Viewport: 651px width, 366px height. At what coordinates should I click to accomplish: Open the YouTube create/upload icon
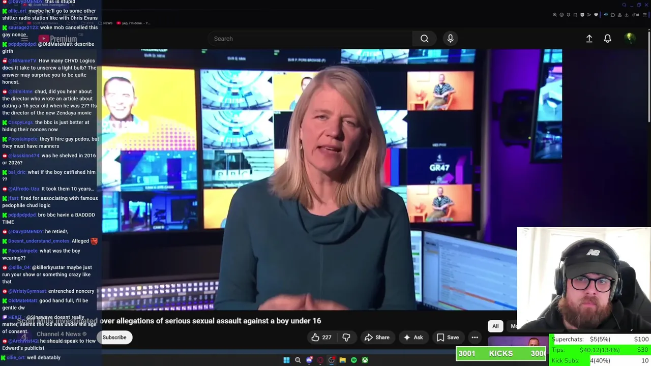coord(589,39)
